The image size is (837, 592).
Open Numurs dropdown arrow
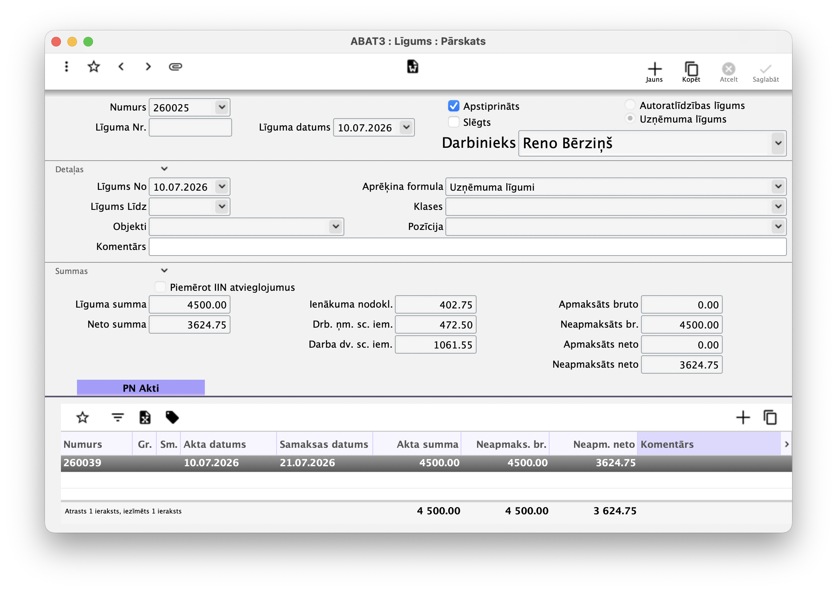[x=222, y=107]
